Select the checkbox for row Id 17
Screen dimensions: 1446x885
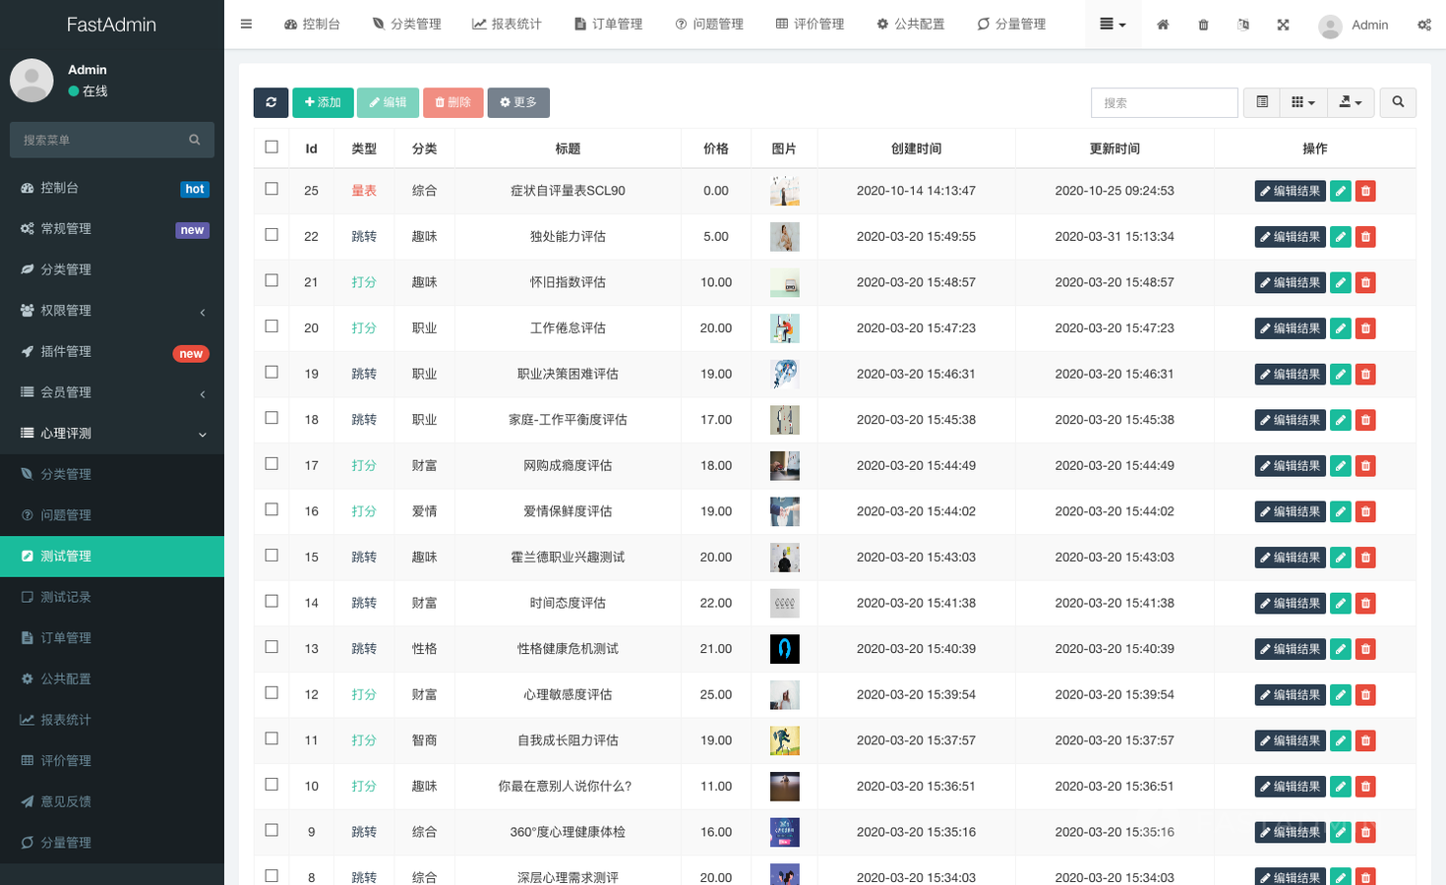click(x=271, y=464)
